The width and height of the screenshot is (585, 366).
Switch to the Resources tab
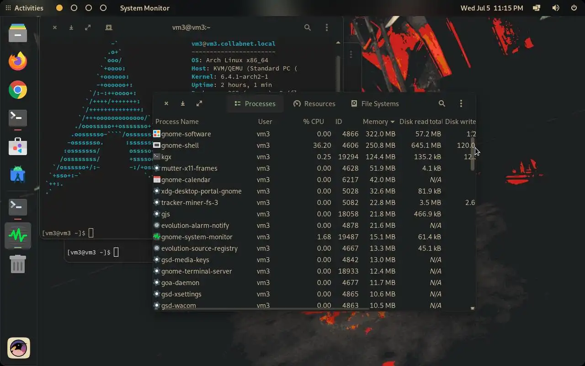pos(314,103)
